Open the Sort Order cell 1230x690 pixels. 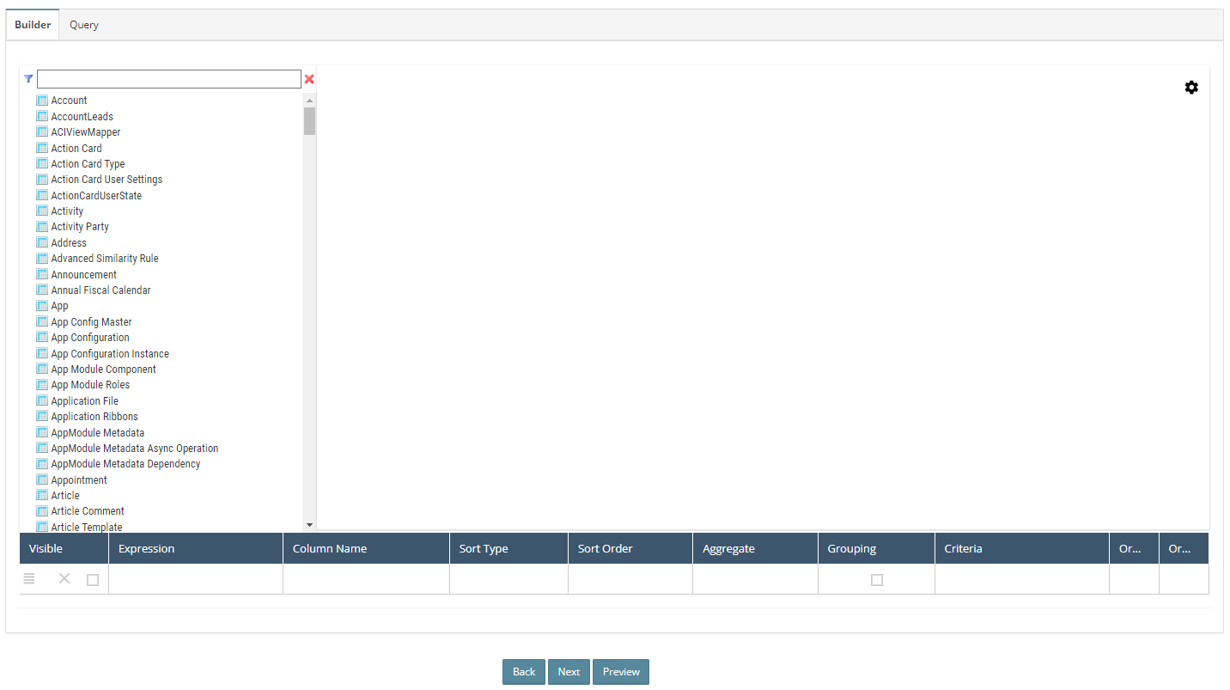[x=630, y=579]
